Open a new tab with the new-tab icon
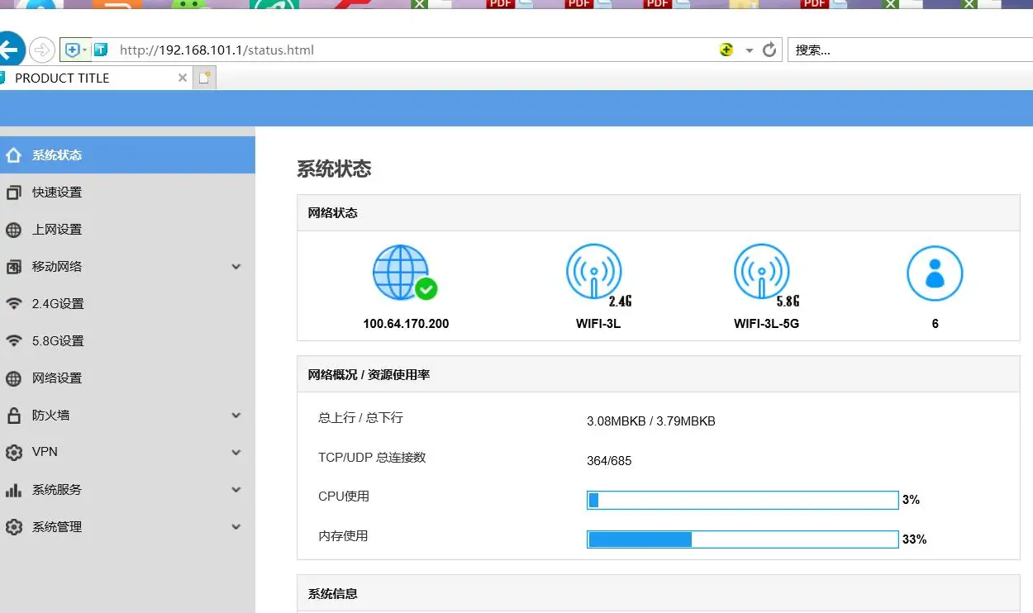This screenshot has height=613, width=1033. pyautogui.click(x=205, y=78)
